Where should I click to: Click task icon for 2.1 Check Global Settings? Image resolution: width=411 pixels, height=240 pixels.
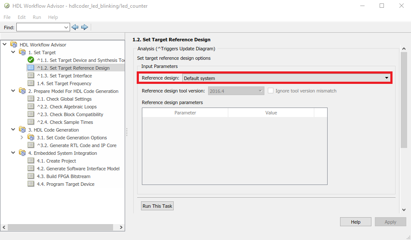pos(31,98)
